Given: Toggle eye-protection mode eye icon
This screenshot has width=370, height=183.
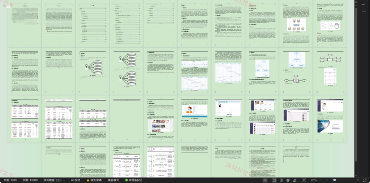Looking at the screenshot, I should click(x=265, y=180).
